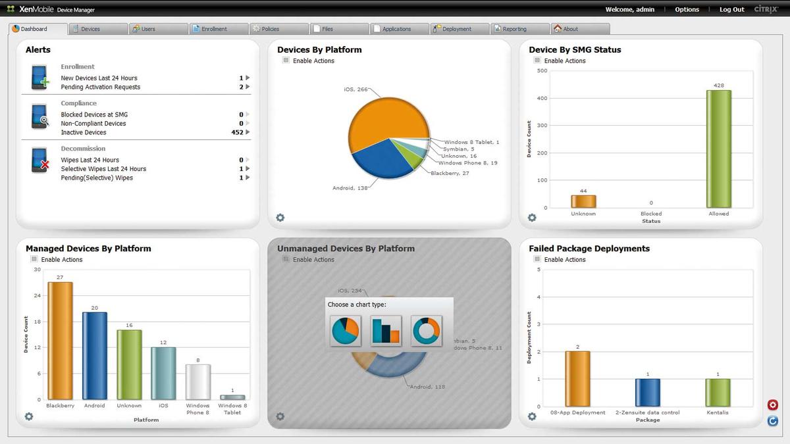The image size is (790, 444).
Task: Open settings gear for Devices By Platform
Action: [280, 218]
